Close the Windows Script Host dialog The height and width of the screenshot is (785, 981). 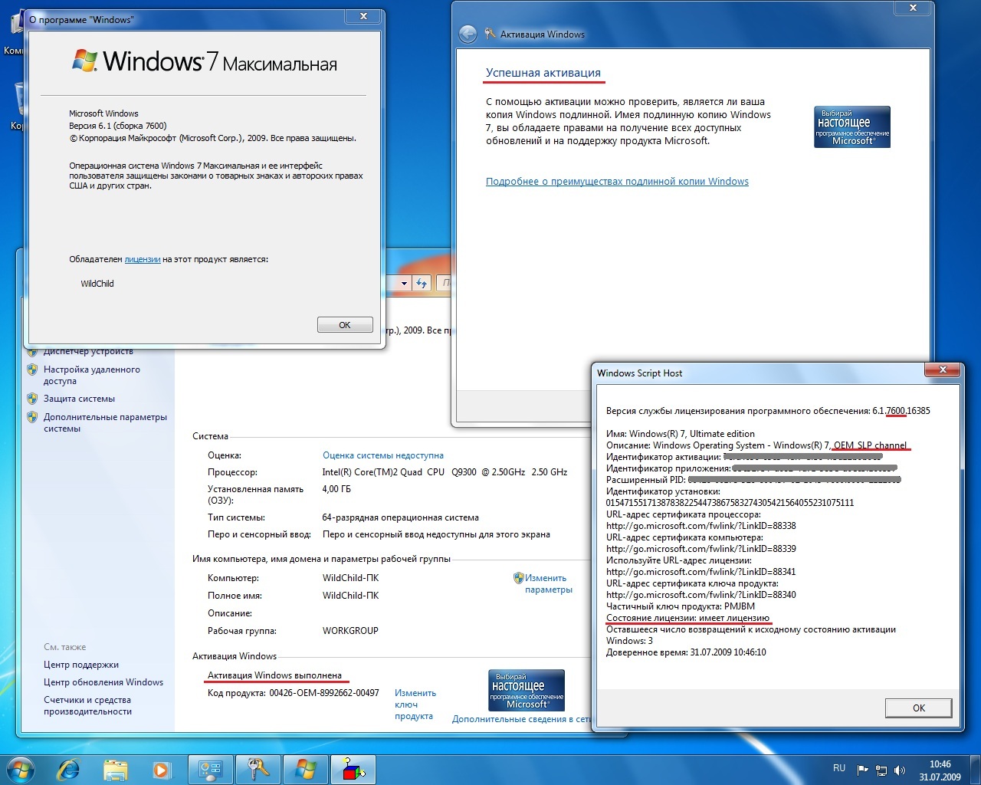coord(942,370)
